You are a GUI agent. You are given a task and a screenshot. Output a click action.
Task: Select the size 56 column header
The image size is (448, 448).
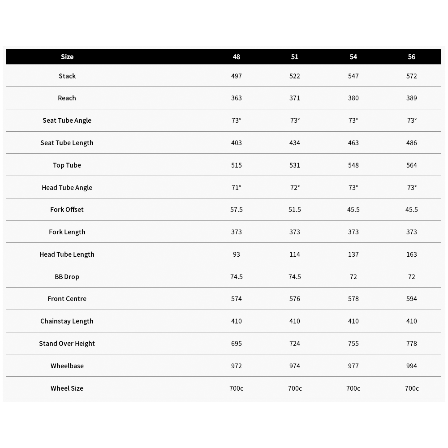(x=411, y=57)
